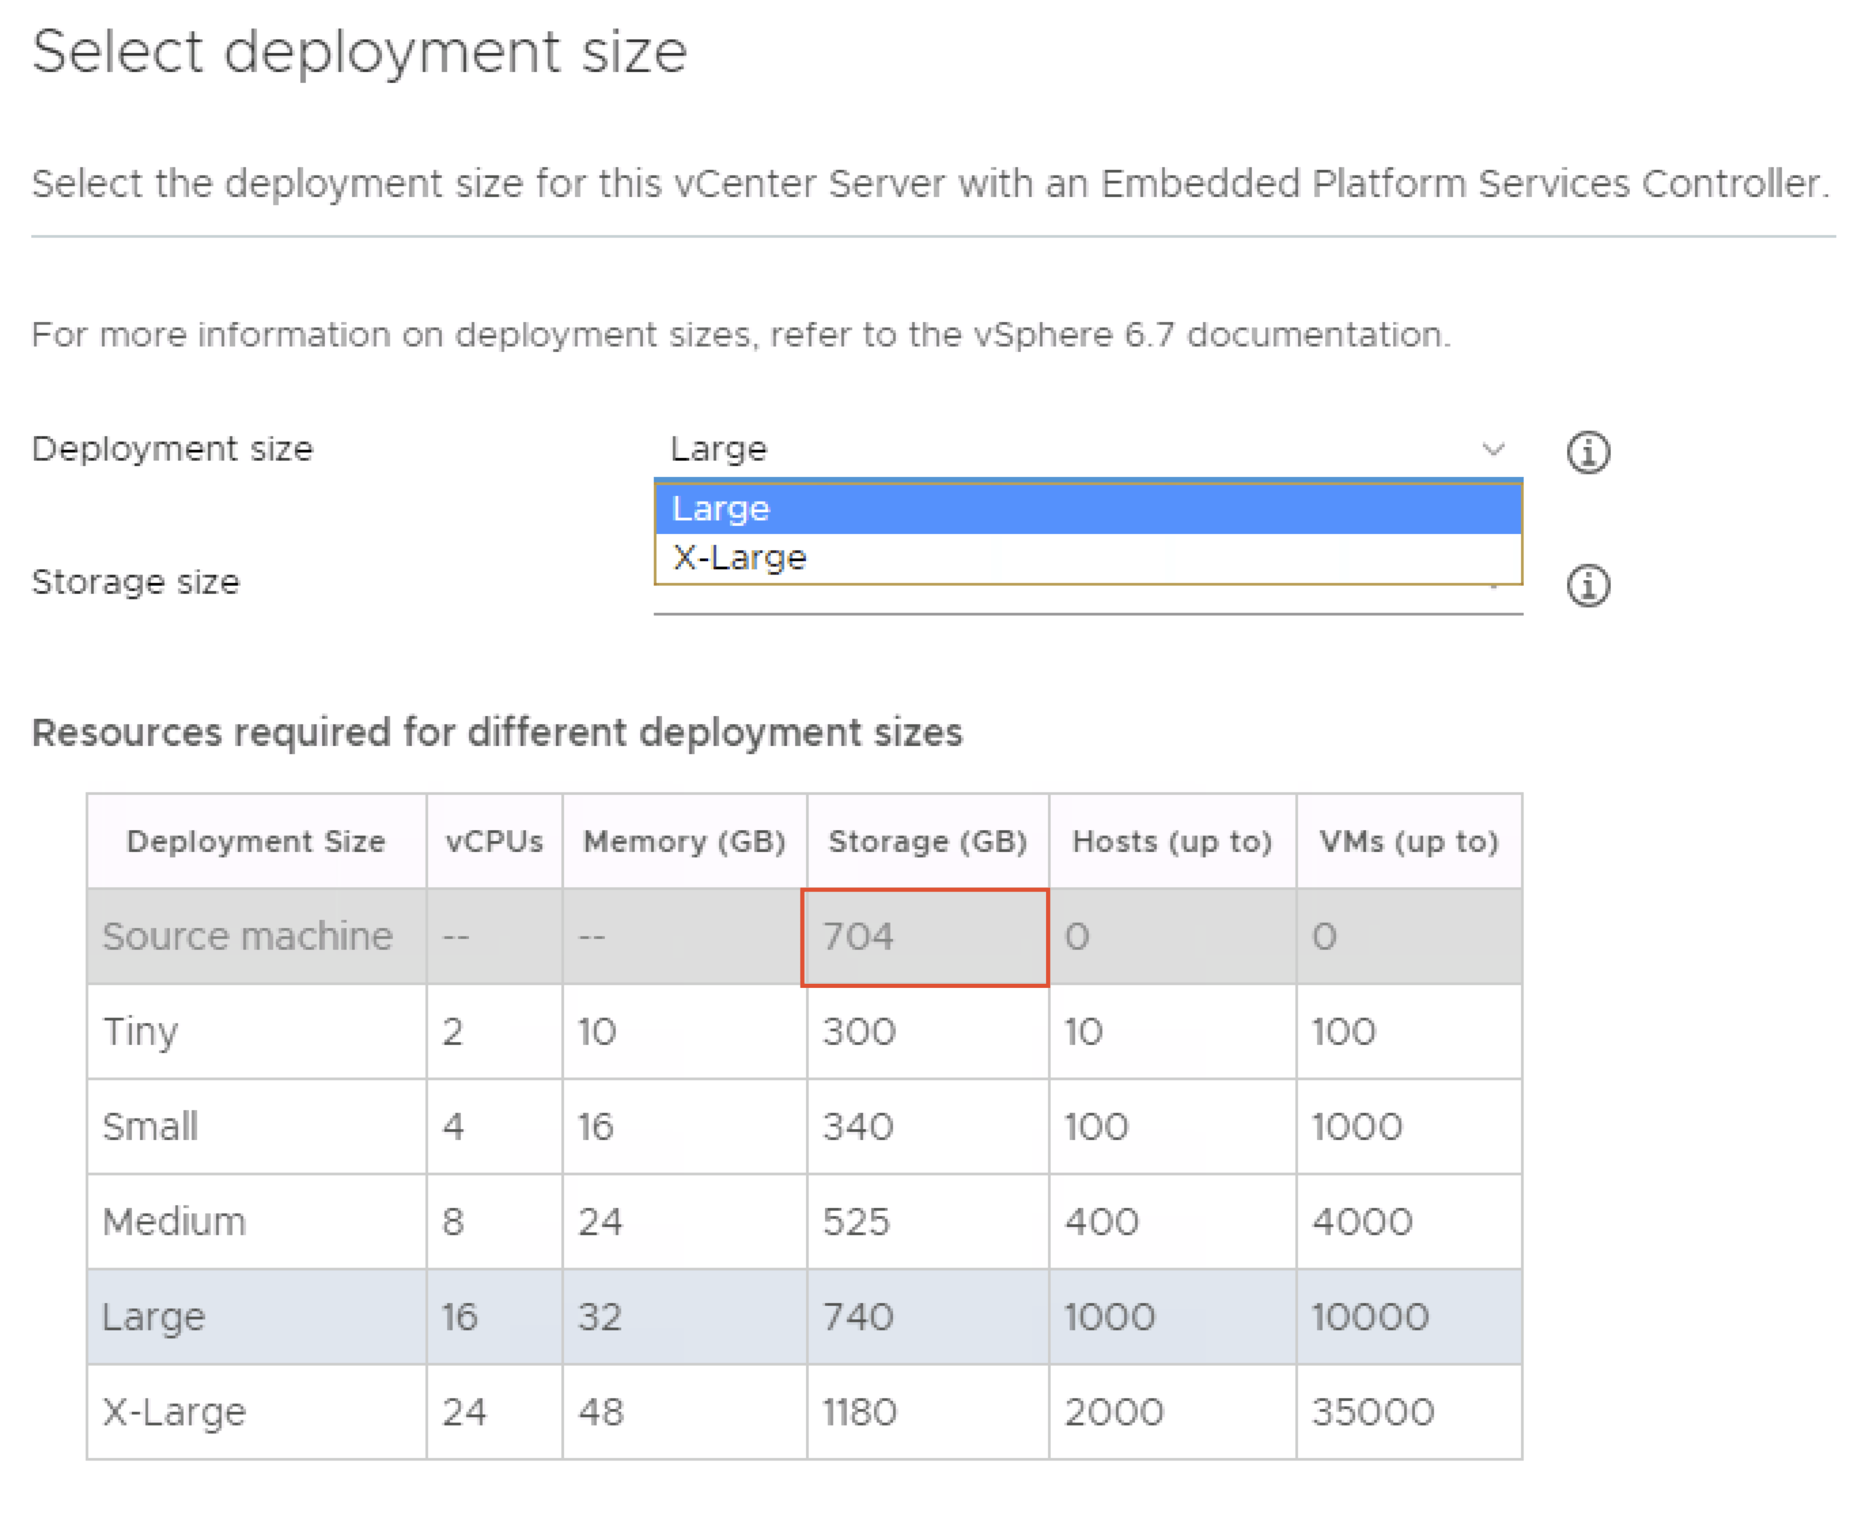This screenshot has width=1854, height=1530.
Task: Click Deployment size info icon
Action: pyautogui.click(x=1587, y=452)
